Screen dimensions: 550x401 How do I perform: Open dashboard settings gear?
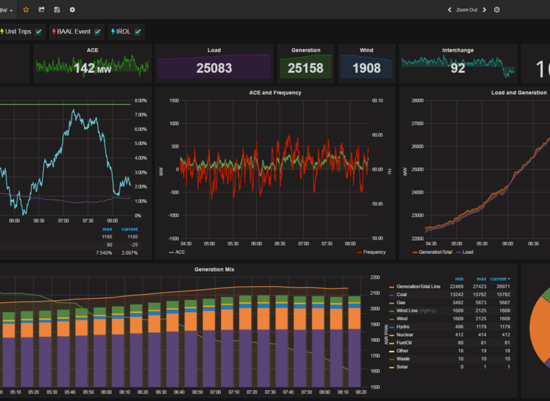[x=72, y=9]
